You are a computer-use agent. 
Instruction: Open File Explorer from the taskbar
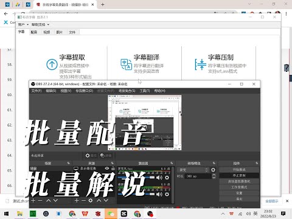(x=19, y=214)
